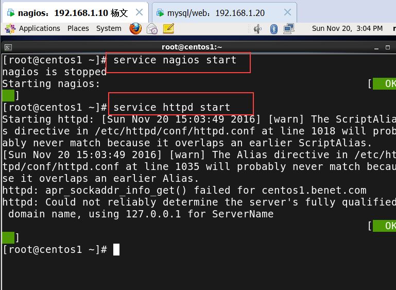396x290 pixels.
Task: Click the VM icon on mysql/web tab
Action: pos(160,13)
